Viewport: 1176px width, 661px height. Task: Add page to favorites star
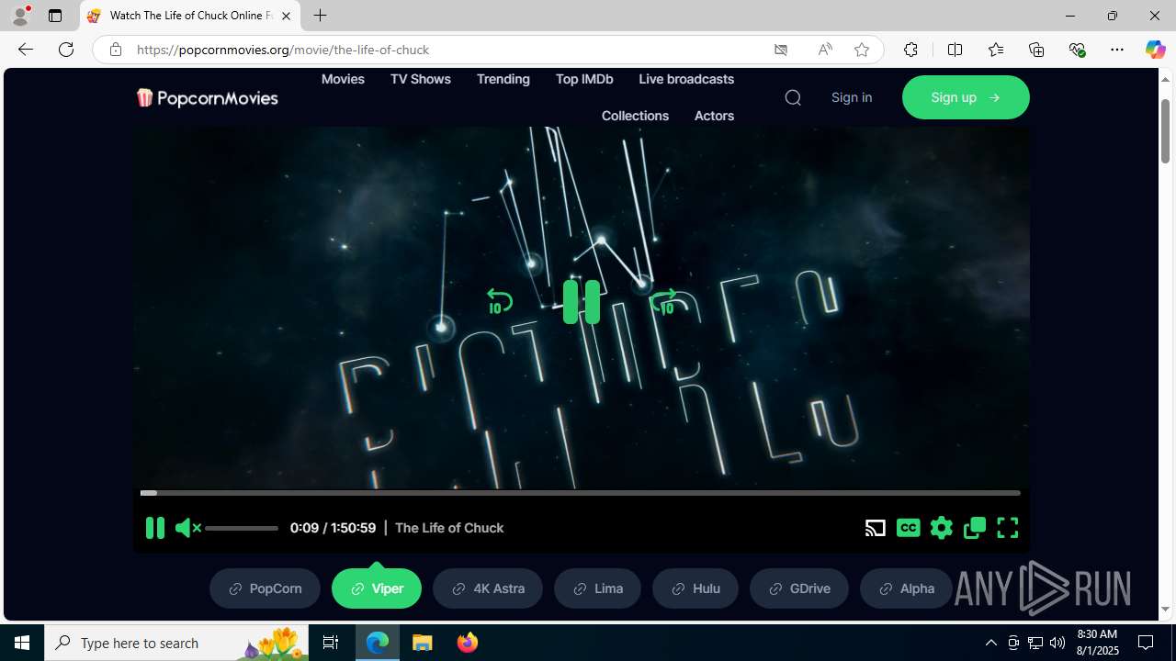(862, 50)
